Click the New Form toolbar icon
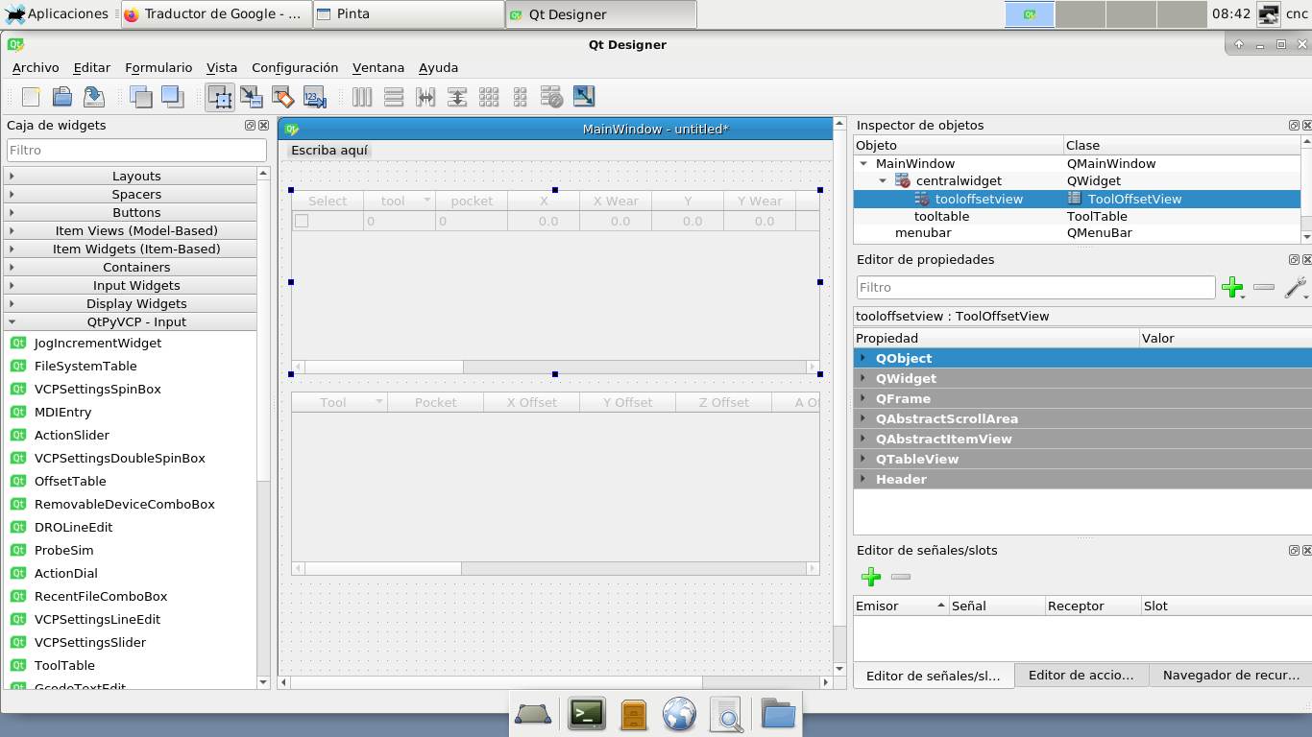Screen dimensions: 1312x737 coord(32,96)
